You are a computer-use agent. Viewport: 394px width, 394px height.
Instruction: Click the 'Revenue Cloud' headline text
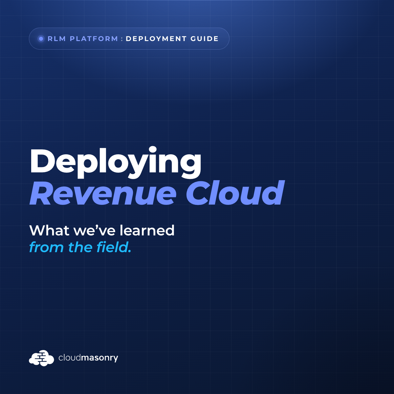pos(157,193)
